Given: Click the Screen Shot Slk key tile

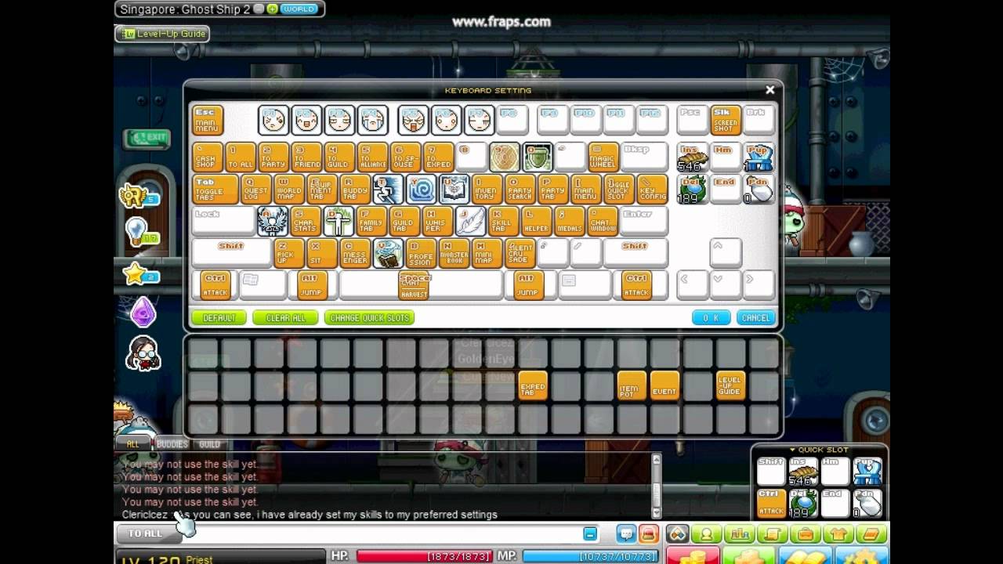Looking at the screenshot, I should 726,121.
